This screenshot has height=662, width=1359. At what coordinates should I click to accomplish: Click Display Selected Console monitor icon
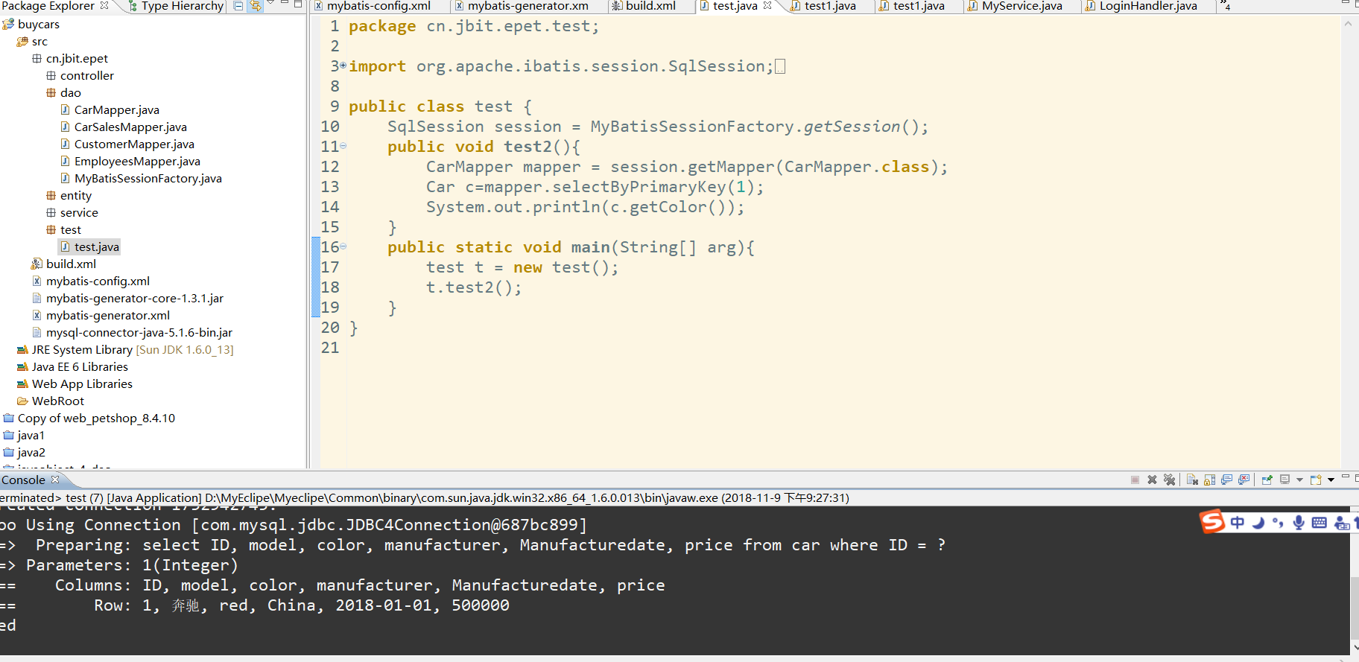pos(1285,480)
